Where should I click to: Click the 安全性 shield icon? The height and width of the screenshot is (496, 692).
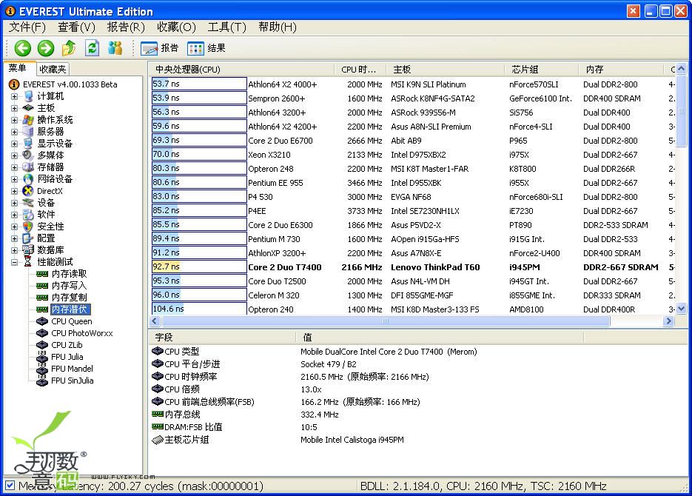click(x=28, y=227)
